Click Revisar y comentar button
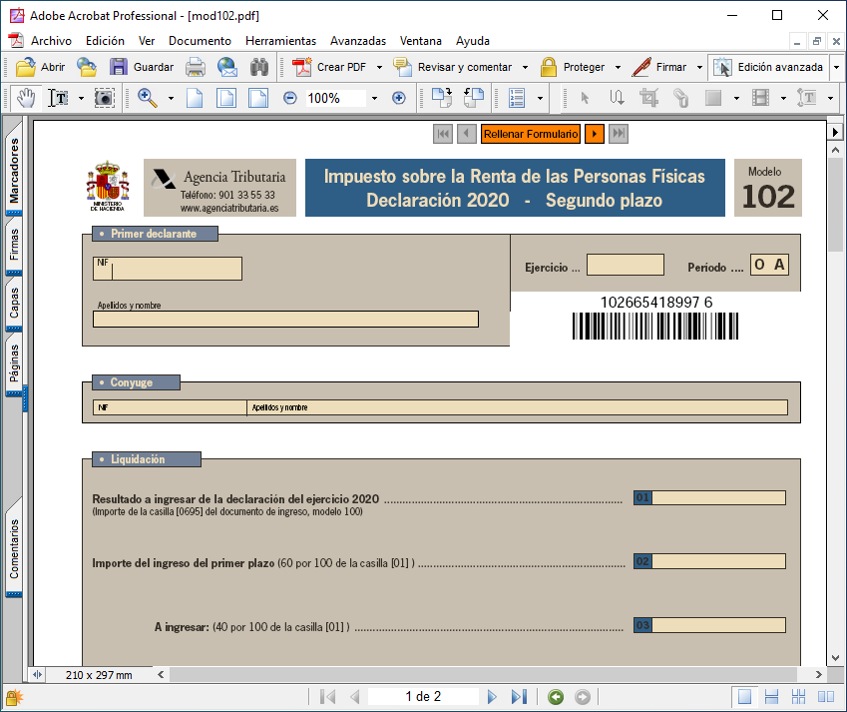The width and height of the screenshot is (847, 712). (453, 67)
